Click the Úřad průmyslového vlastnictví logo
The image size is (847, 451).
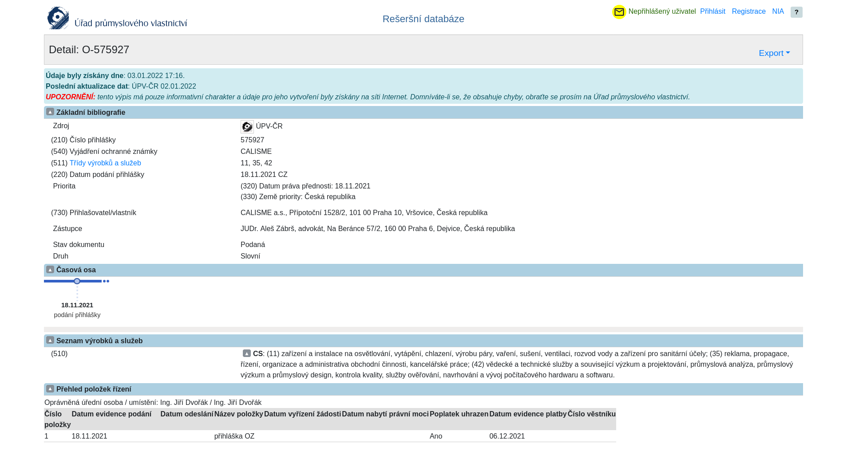click(x=118, y=18)
